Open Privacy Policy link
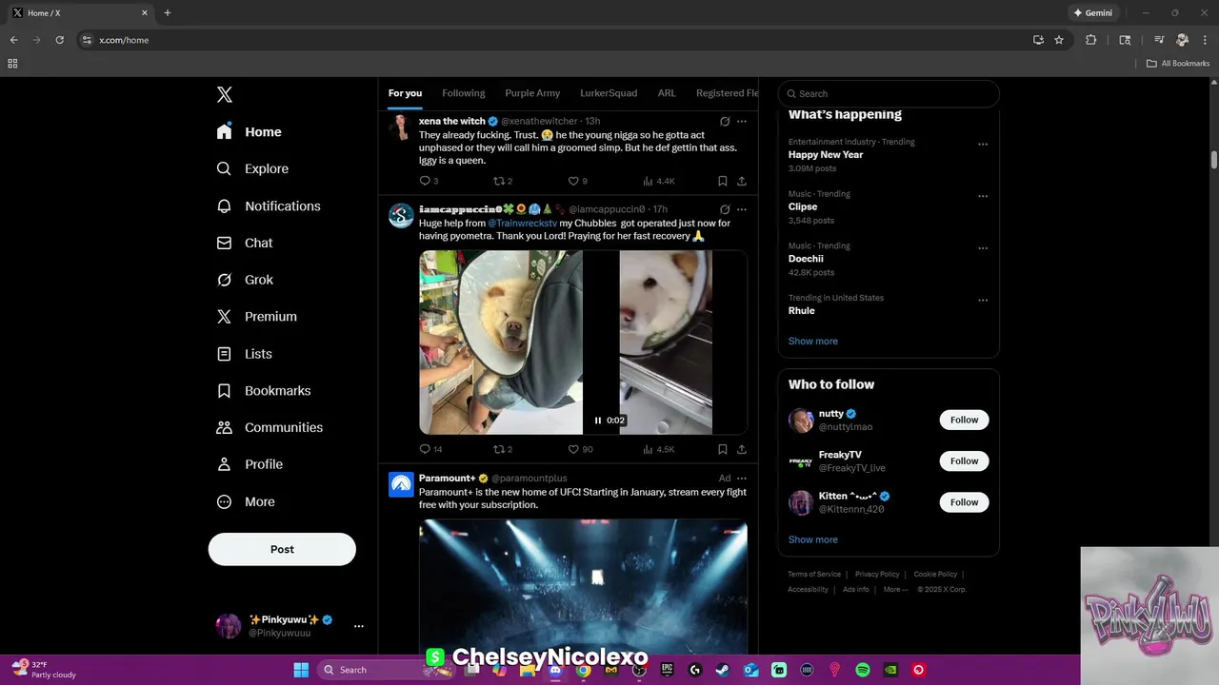The image size is (1219, 685). coord(877,574)
